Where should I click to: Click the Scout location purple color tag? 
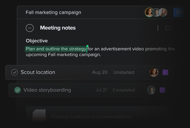coord(166,72)
